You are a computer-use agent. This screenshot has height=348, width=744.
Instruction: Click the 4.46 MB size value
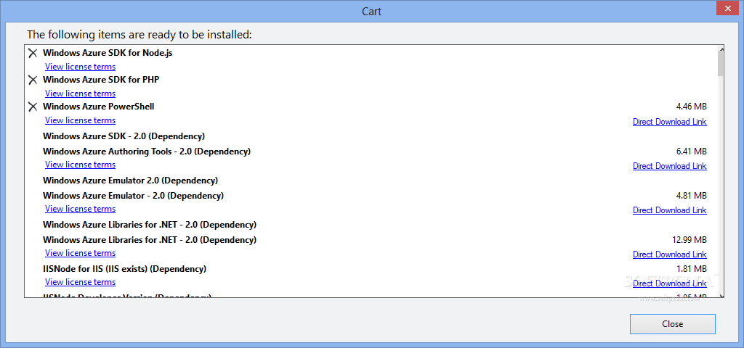692,107
